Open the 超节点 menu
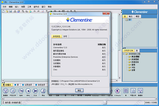Screen dimensions: 159x106 (36, 7)
